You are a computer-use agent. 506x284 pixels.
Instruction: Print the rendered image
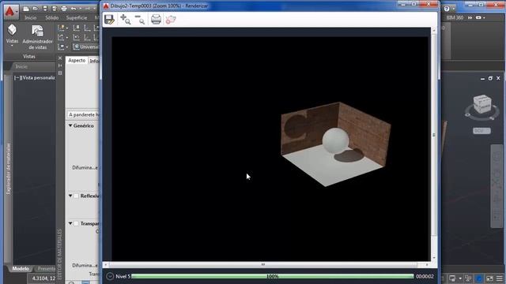(x=156, y=20)
